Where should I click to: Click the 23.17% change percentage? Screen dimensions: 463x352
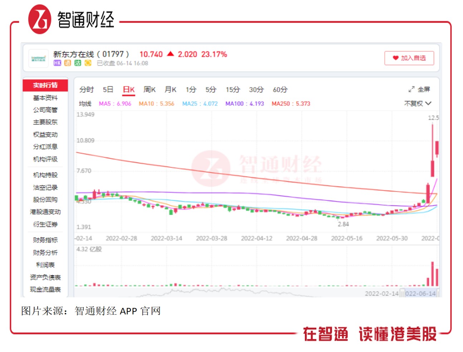pyautogui.click(x=214, y=54)
